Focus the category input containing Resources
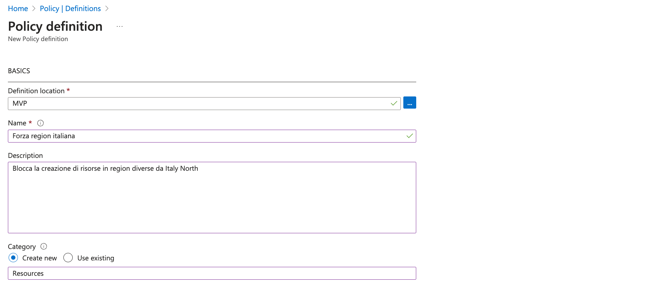 click(211, 274)
